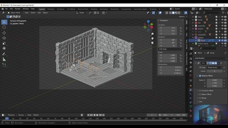This screenshot has width=228, height=128.
Task: Hide the bricks collection in viewport
Action: click(x=222, y=20)
